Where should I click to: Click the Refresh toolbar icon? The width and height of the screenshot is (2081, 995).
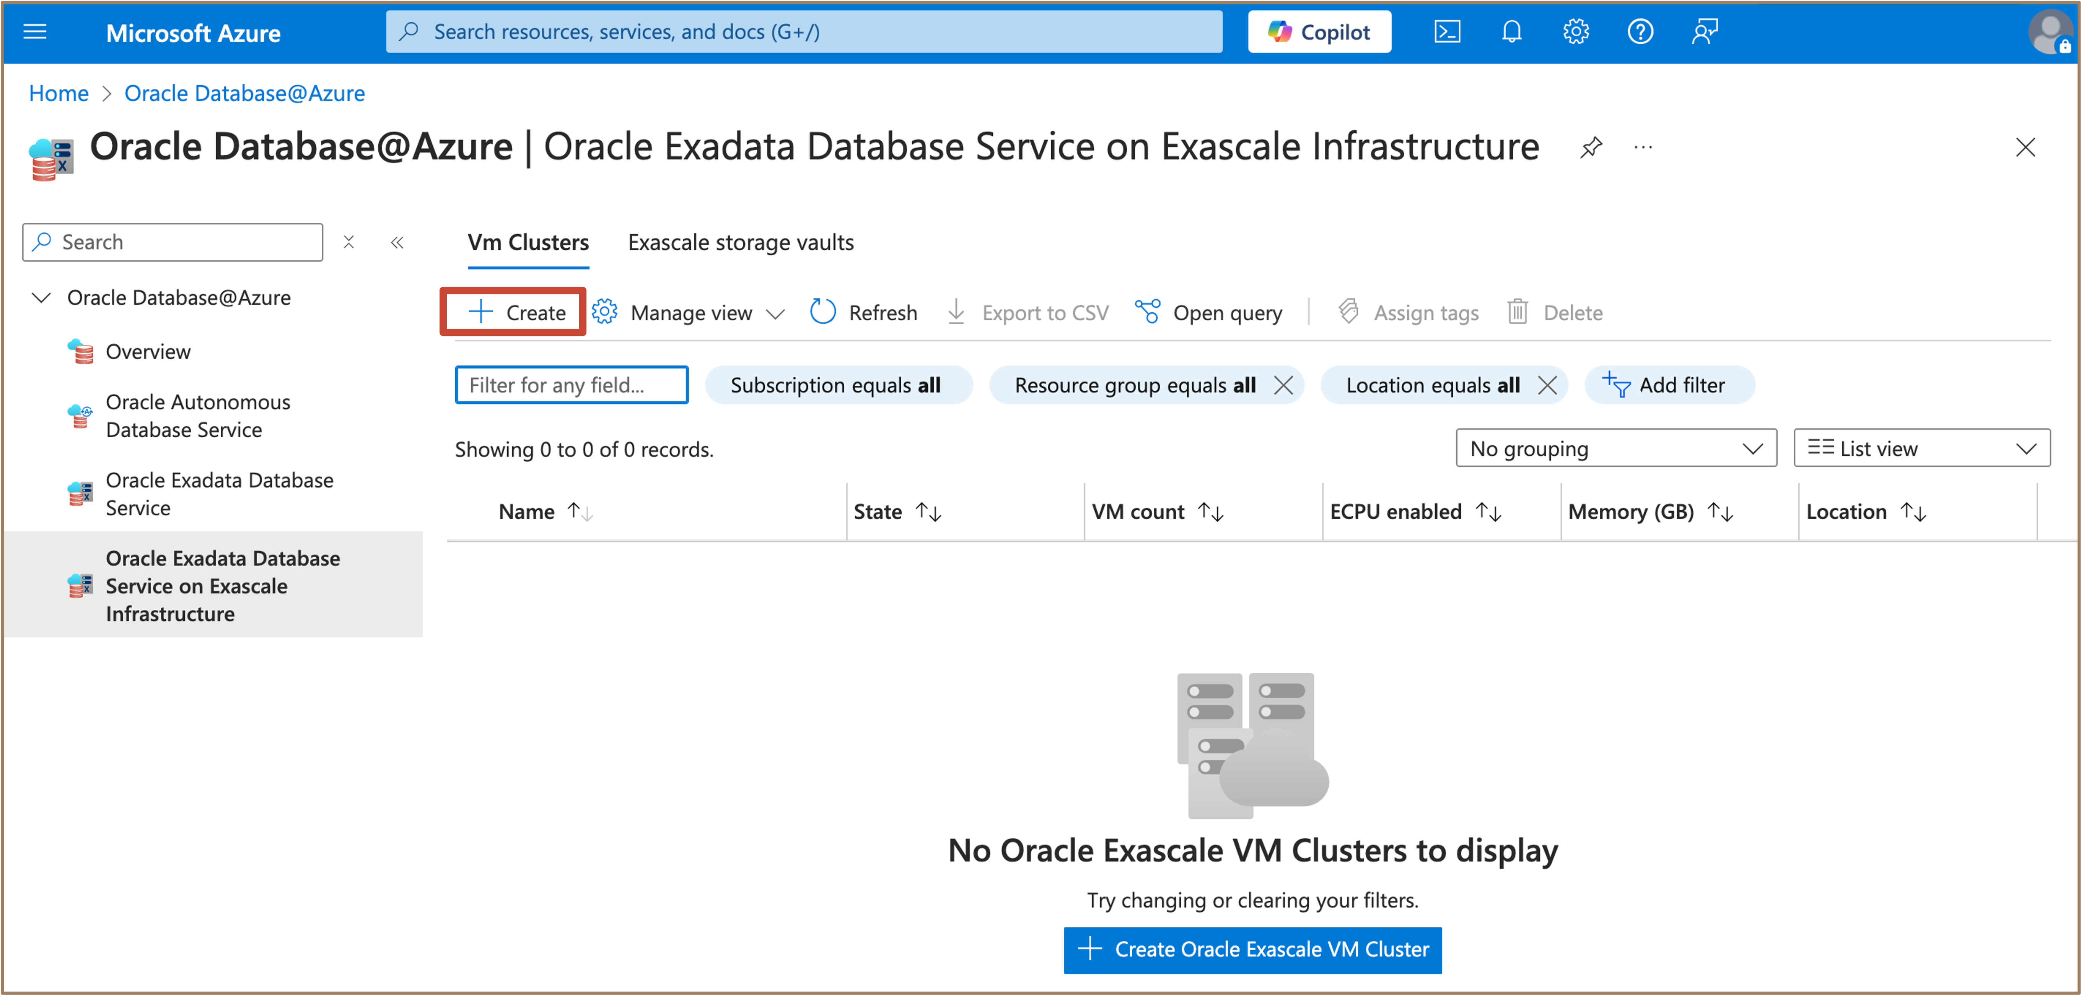[822, 312]
